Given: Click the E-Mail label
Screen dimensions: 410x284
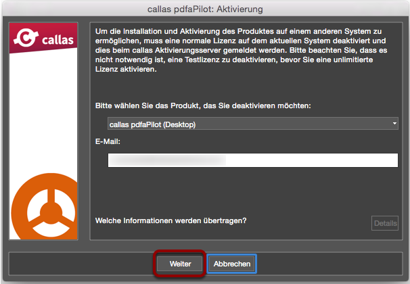Looking at the screenshot, I should [108, 141].
